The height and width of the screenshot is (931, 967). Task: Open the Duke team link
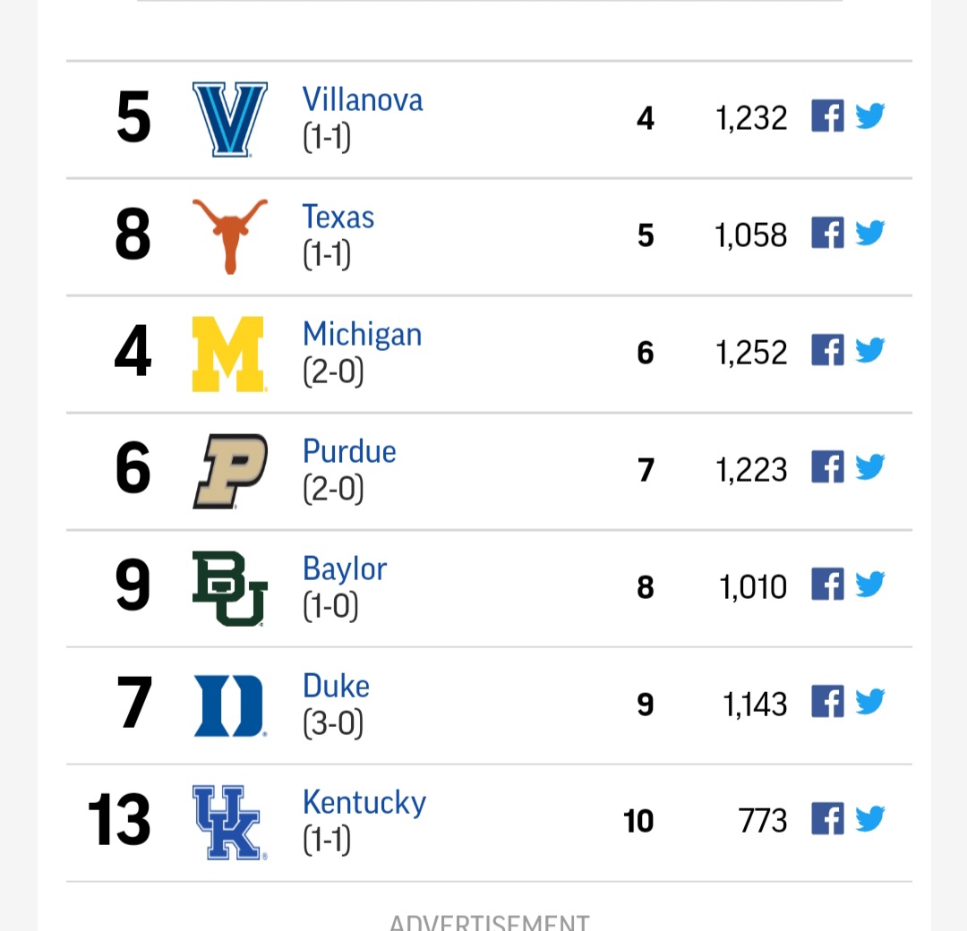tap(336, 686)
